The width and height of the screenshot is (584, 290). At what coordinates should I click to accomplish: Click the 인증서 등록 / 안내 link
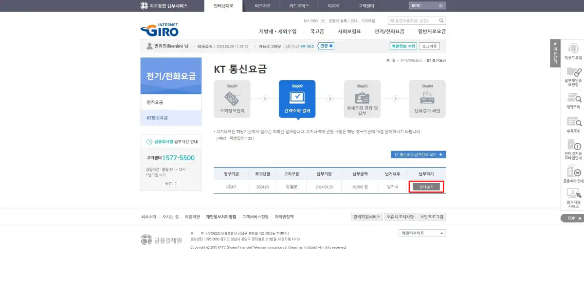click(343, 21)
